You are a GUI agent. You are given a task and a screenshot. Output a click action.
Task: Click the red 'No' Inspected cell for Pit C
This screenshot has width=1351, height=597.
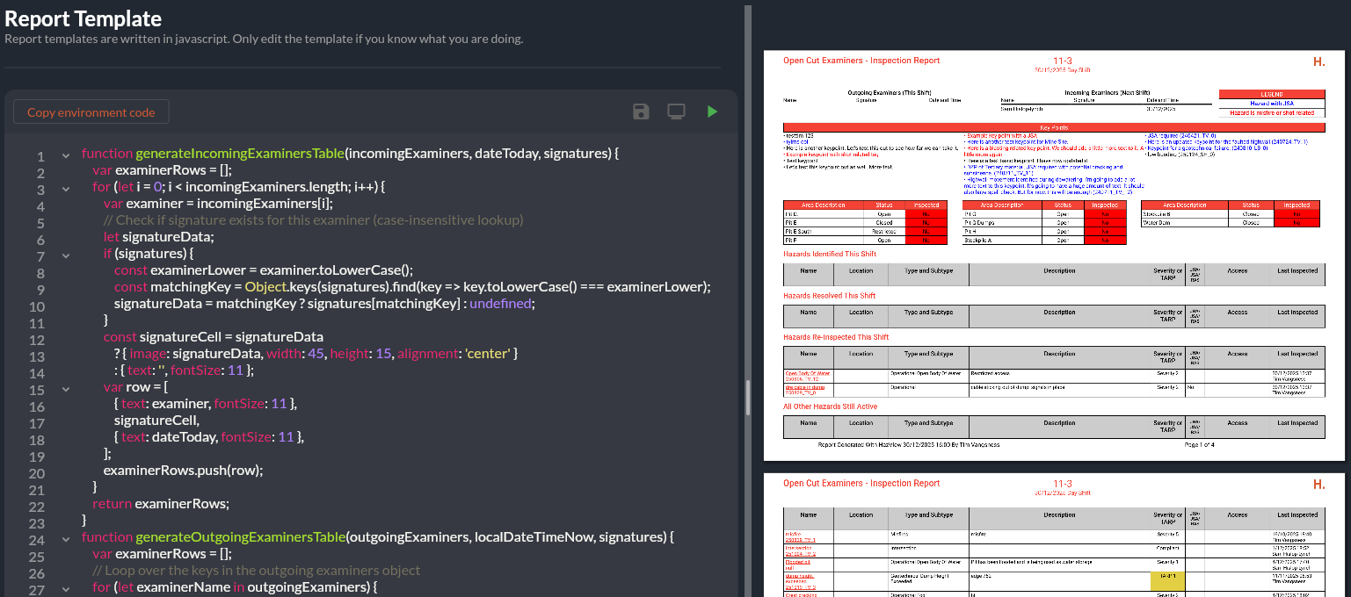pos(924,214)
